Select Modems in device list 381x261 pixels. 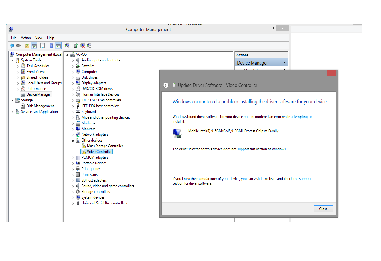coord(88,123)
